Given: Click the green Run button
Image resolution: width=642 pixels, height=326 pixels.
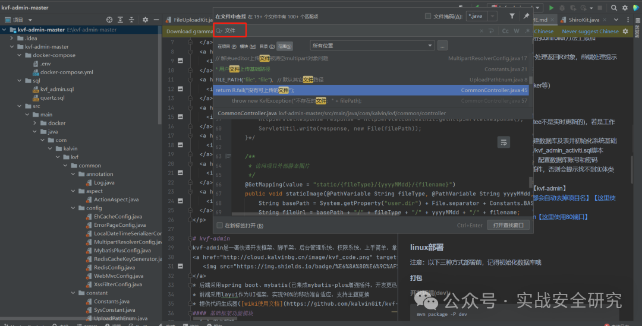Looking at the screenshot, I should point(551,8).
